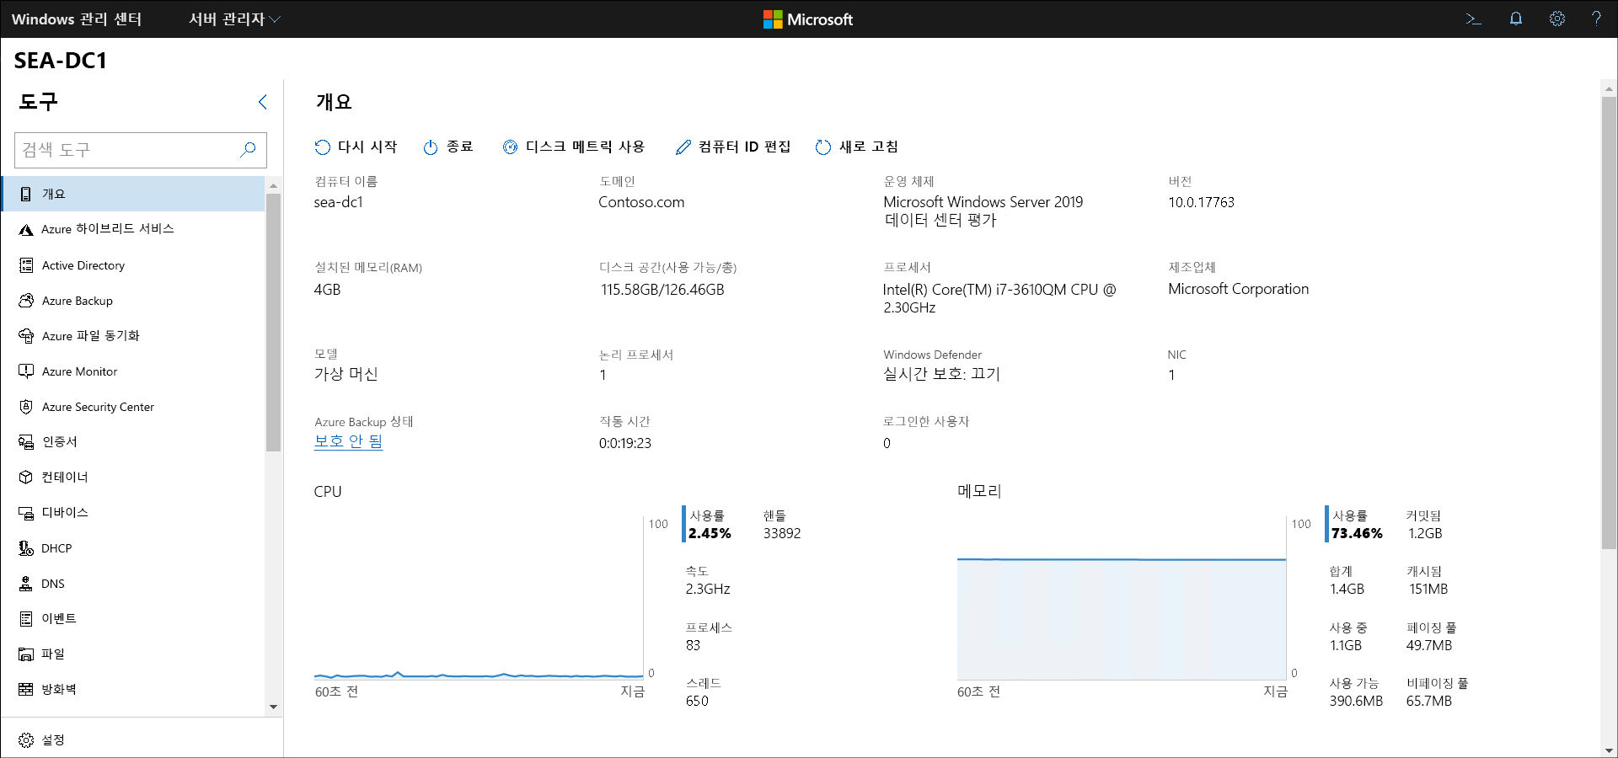Click 다시 시작 restart button
Image resolution: width=1618 pixels, height=758 pixels.
click(x=356, y=147)
